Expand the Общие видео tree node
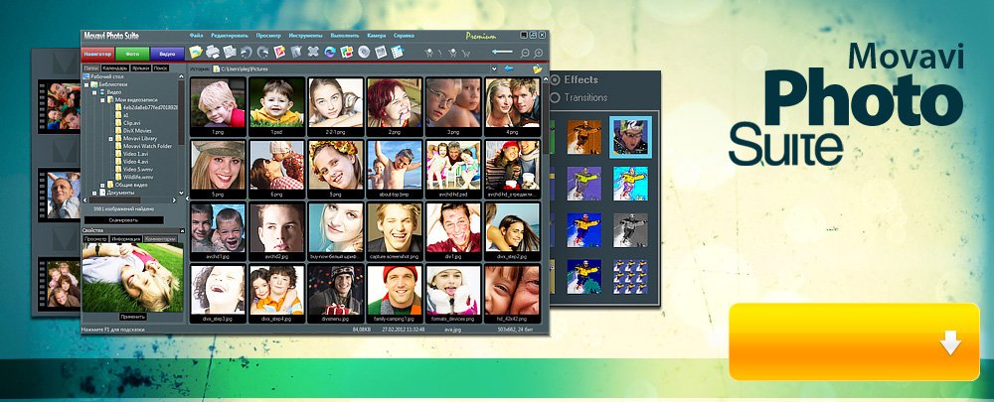994x402 pixels. coord(102,186)
